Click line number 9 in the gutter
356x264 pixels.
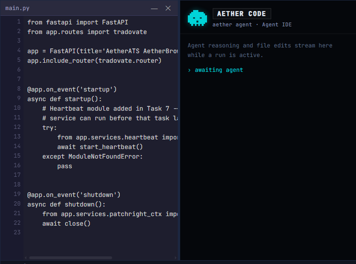pos(19,98)
